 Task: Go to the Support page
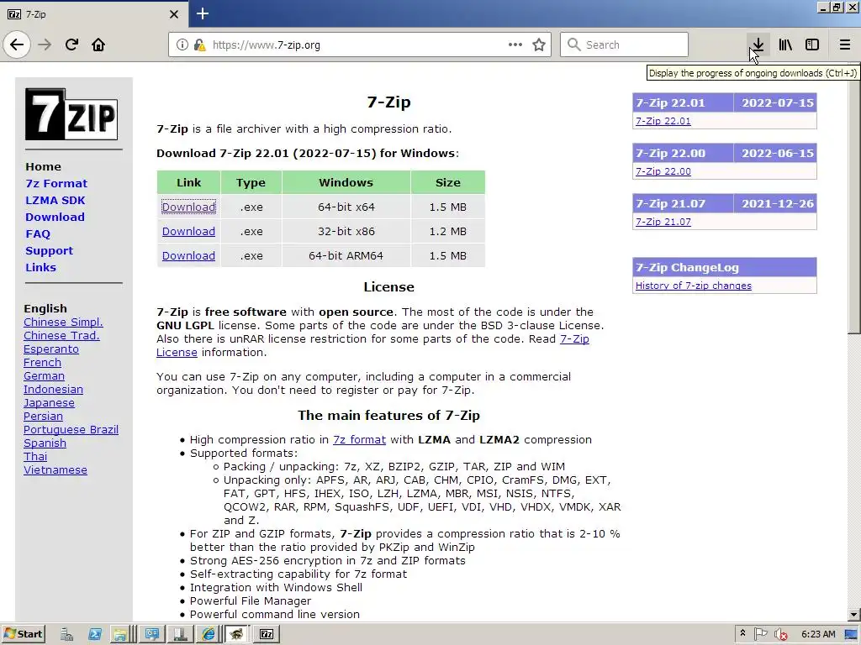click(x=49, y=250)
